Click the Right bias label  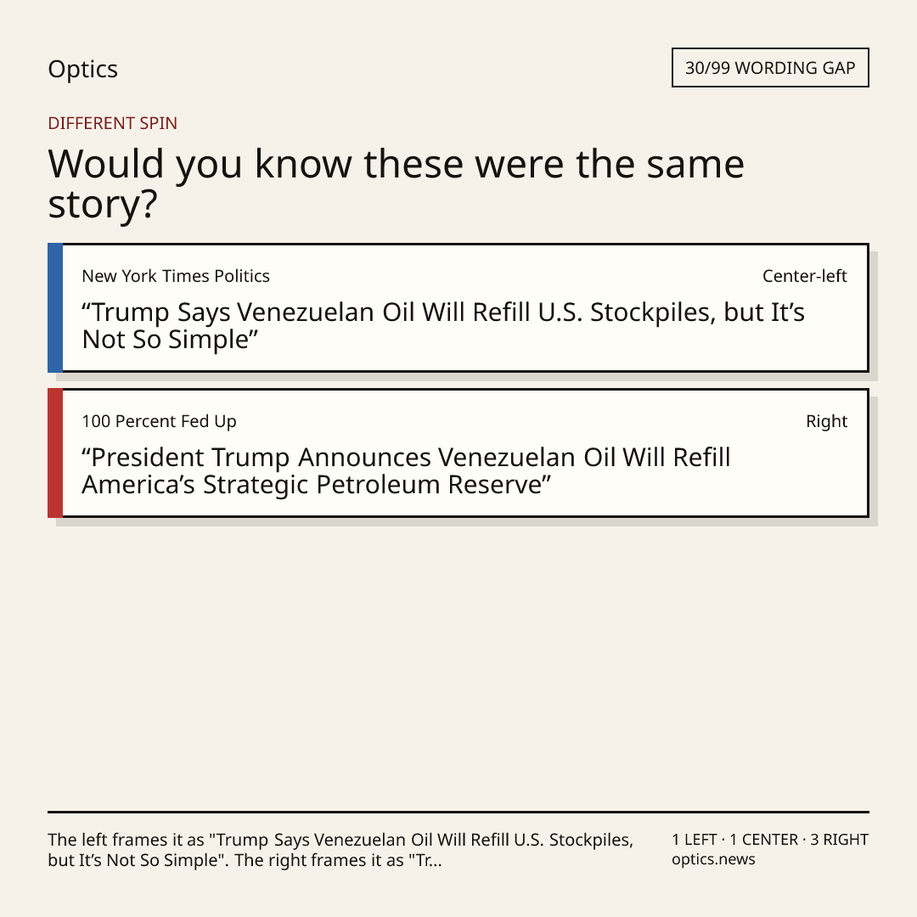[826, 421]
